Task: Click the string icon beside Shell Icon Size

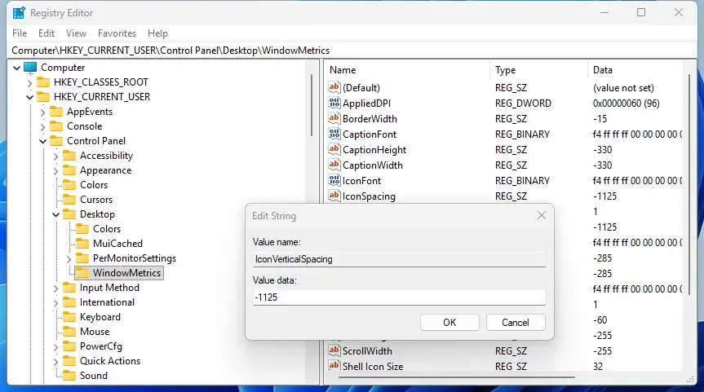Action: (x=334, y=366)
